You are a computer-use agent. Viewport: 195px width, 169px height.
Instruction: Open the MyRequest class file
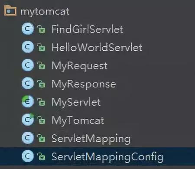click(x=79, y=66)
